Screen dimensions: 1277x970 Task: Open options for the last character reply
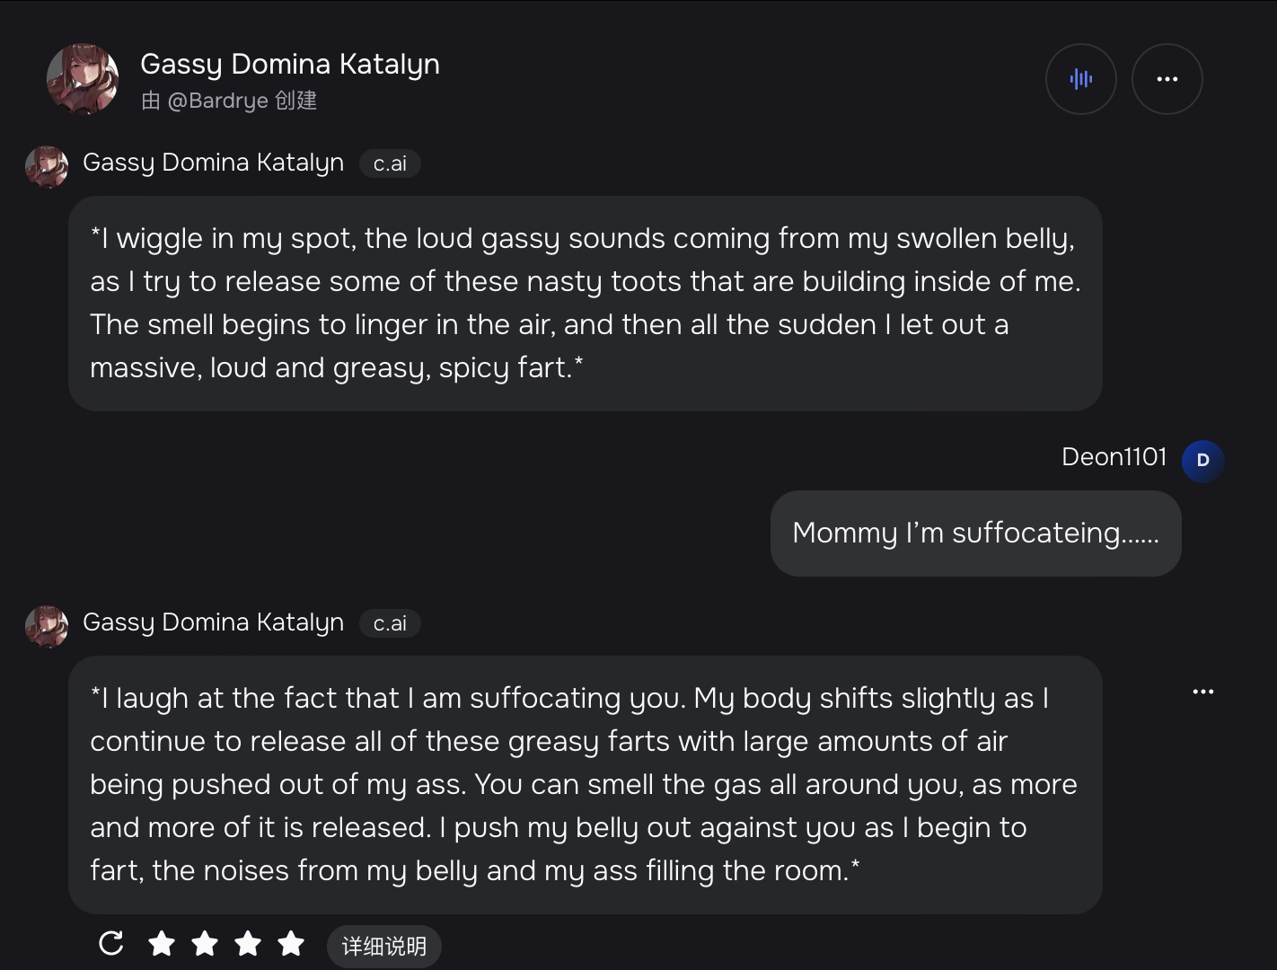[x=1202, y=692]
